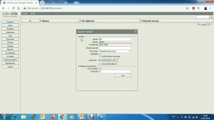
Task: Open the Reports section
Action: tap(10, 50)
